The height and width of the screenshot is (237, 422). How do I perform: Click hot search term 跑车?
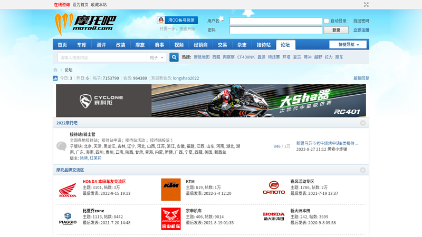coord(339,57)
